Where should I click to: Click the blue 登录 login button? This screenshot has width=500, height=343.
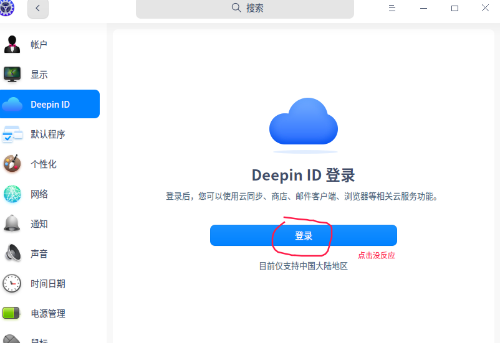(x=303, y=235)
